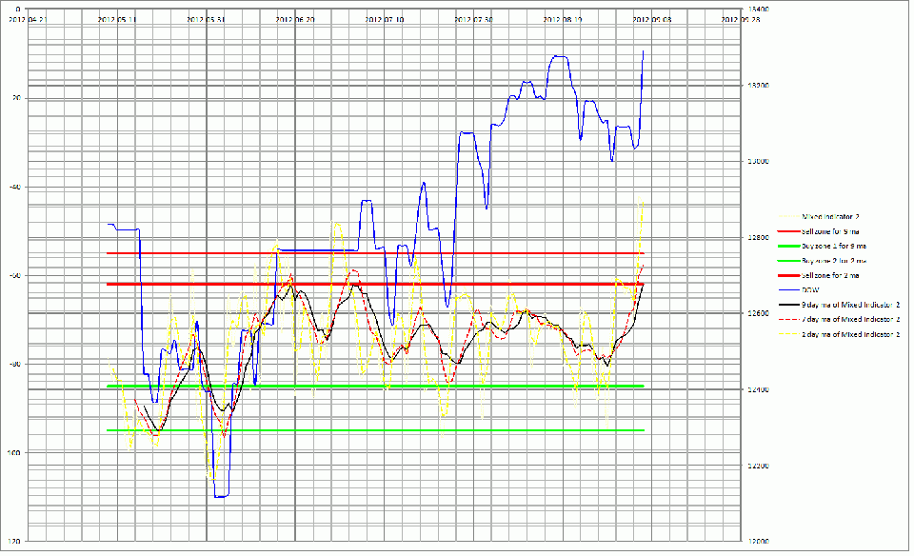Image resolution: width=914 pixels, height=556 pixels.
Task: Select '9 day ma of Mixed Indicator 2' legend label
Action: point(850,305)
